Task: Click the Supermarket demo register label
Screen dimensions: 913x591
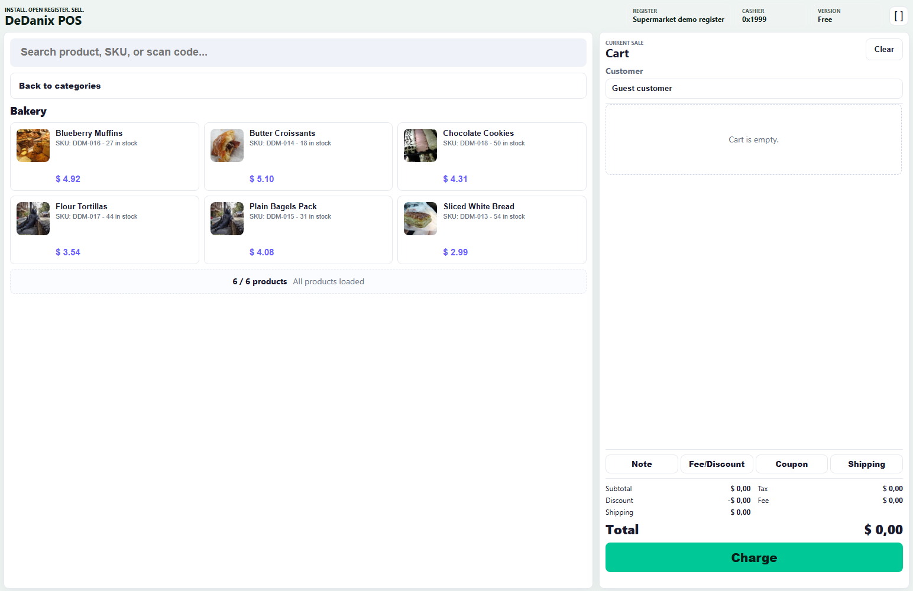Action: [x=678, y=20]
